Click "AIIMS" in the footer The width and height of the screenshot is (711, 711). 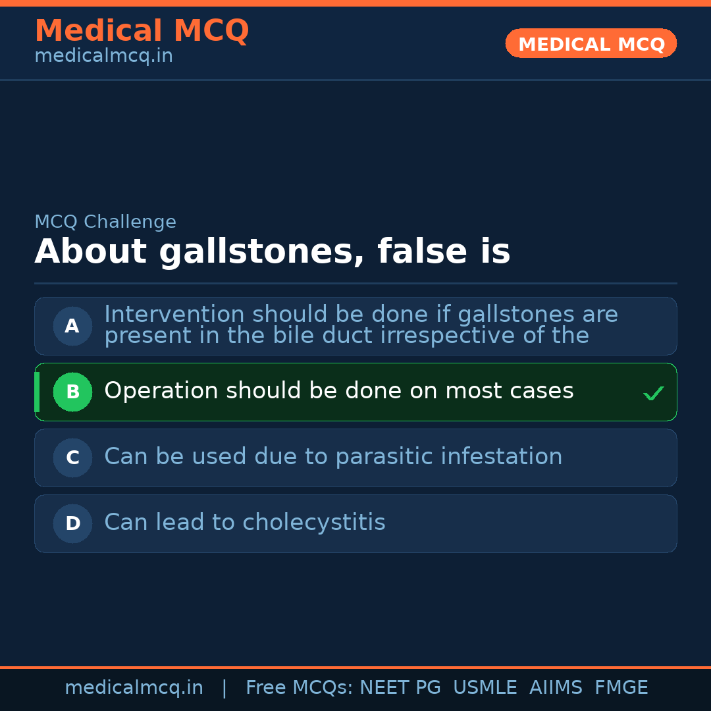point(556,688)
